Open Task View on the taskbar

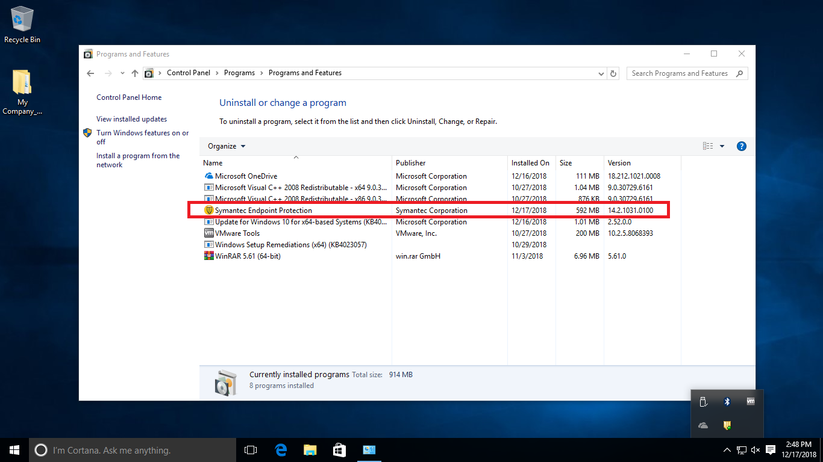click(x=251, y=450)
